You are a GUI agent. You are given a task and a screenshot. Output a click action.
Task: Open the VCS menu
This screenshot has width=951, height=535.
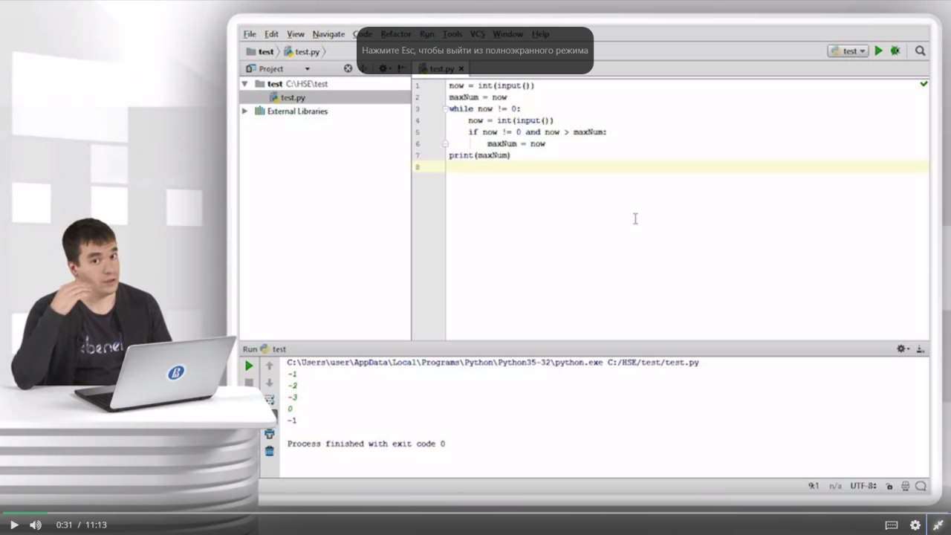477,34
